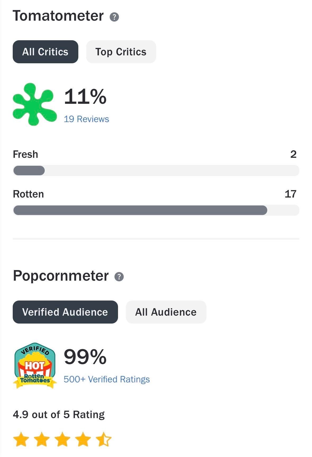Expand the 19 Reviews list
Viewport: 312px width, 457px height.
(x=86, y=119)
